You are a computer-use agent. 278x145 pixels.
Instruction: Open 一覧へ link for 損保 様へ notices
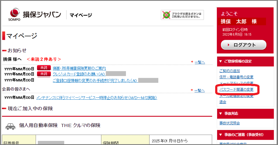(x=200, y=62)
